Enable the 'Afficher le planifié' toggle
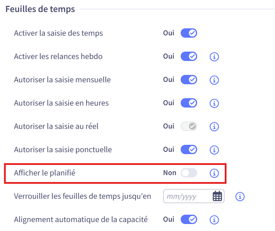Image resolution: width=275 pixels, height=231 pixels. point(189,173)
